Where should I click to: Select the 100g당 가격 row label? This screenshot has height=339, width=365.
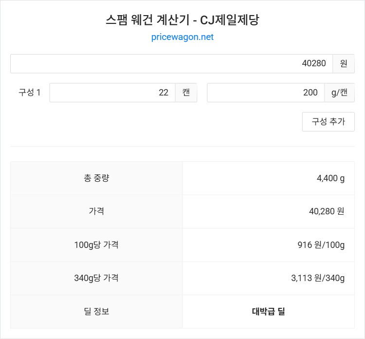pos(96,245)
